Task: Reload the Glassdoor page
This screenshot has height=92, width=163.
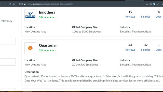Action: coord(10,4)
